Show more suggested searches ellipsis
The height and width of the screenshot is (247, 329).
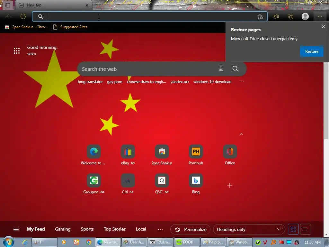242,82
